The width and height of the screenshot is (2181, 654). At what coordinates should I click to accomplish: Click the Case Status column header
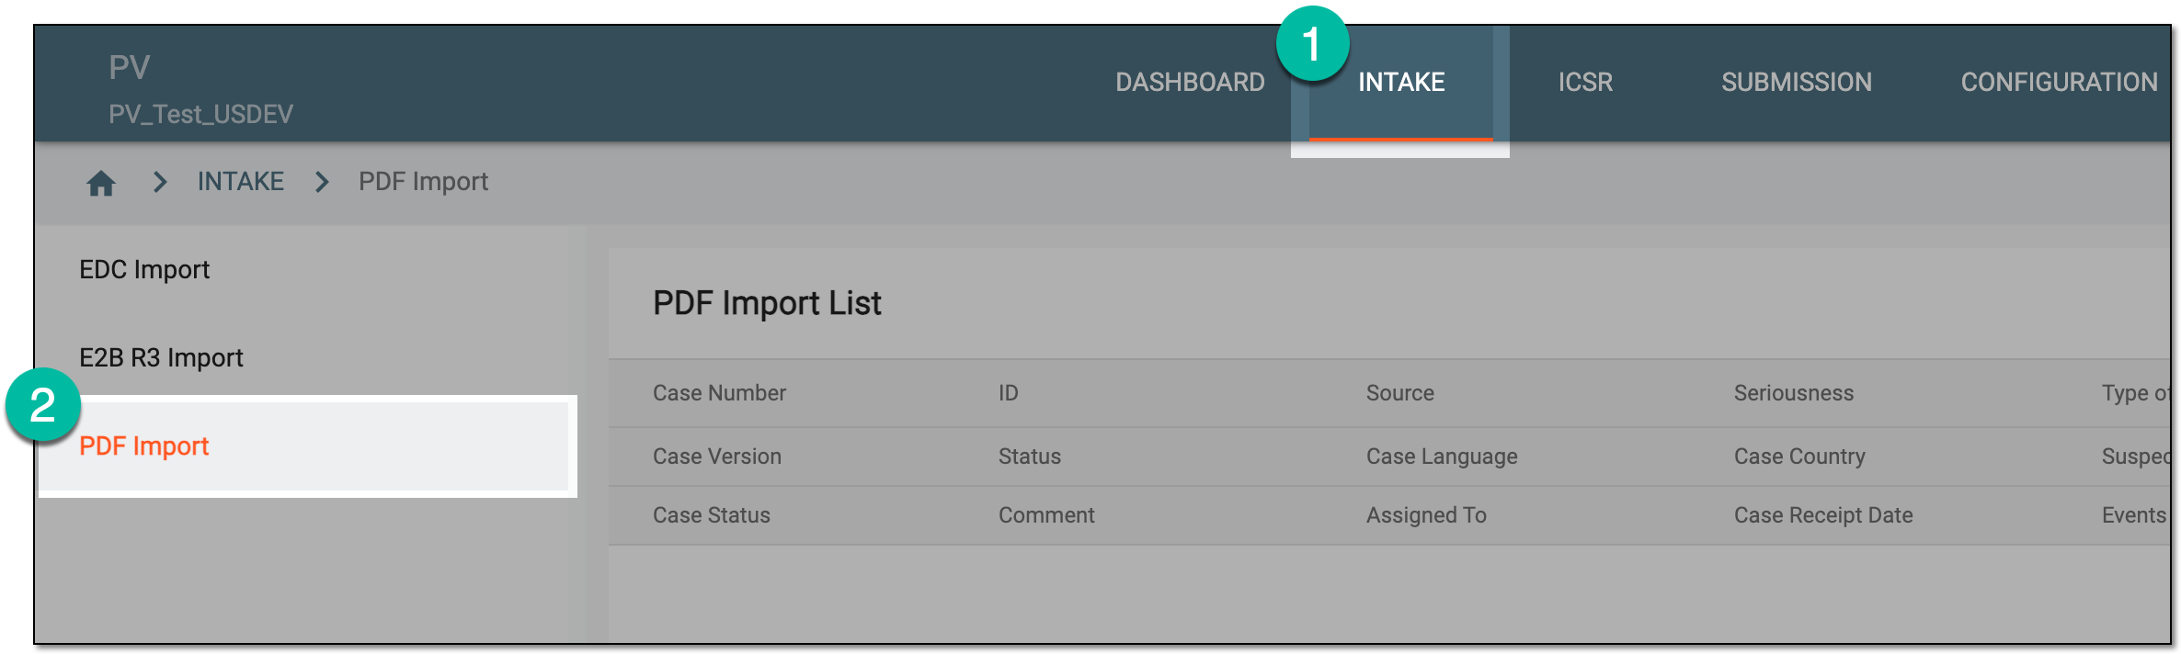[711, 515]
